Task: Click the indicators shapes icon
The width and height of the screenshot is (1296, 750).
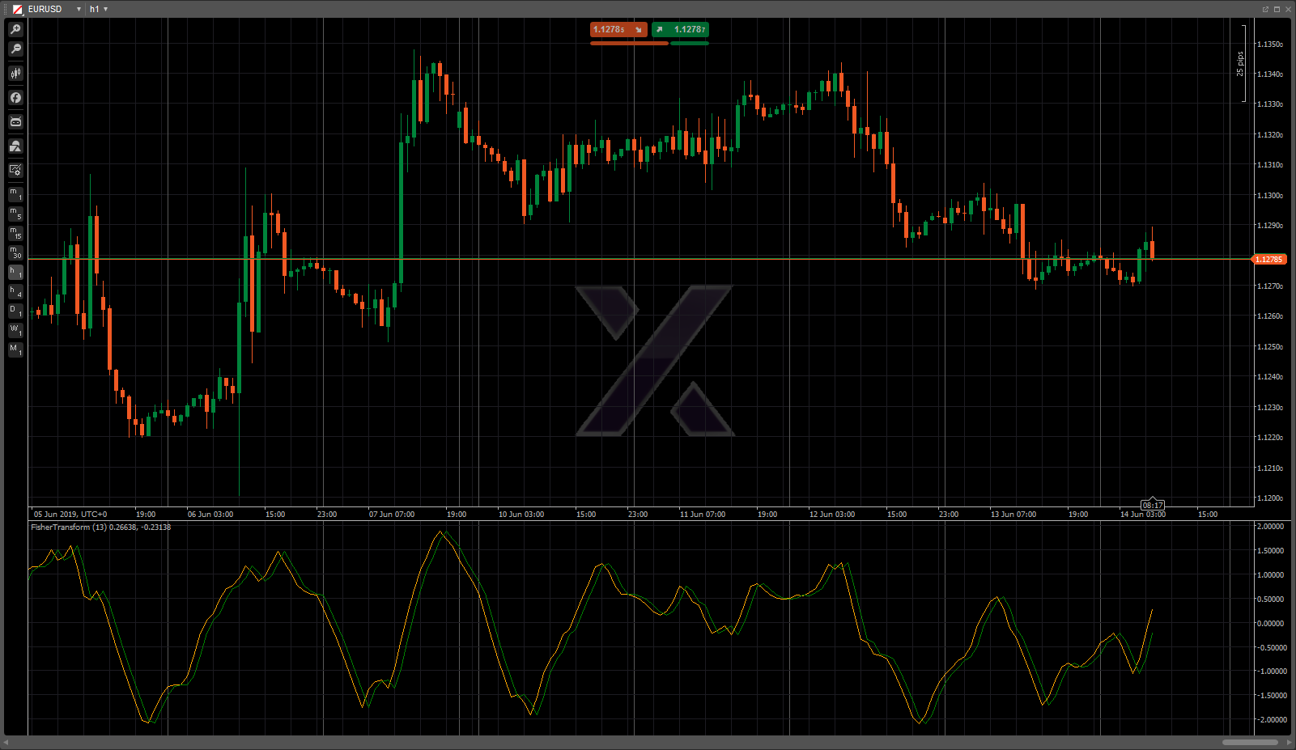Action: coord(15,146)
